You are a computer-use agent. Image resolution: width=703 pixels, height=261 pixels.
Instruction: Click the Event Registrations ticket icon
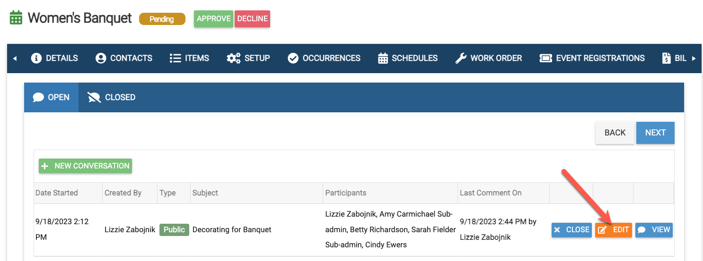[545, 58]
